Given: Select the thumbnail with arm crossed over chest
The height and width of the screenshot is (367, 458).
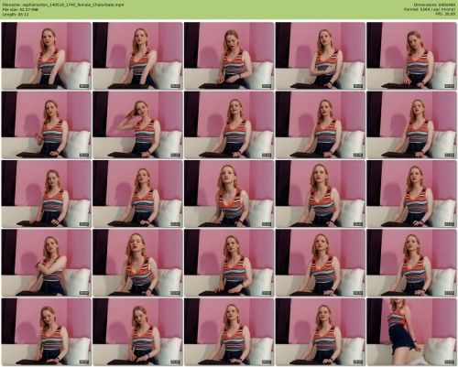Looking at the screenshot, I should point(46,263).
